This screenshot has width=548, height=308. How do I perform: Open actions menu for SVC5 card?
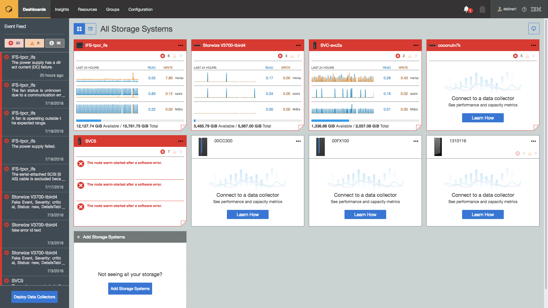181,141
